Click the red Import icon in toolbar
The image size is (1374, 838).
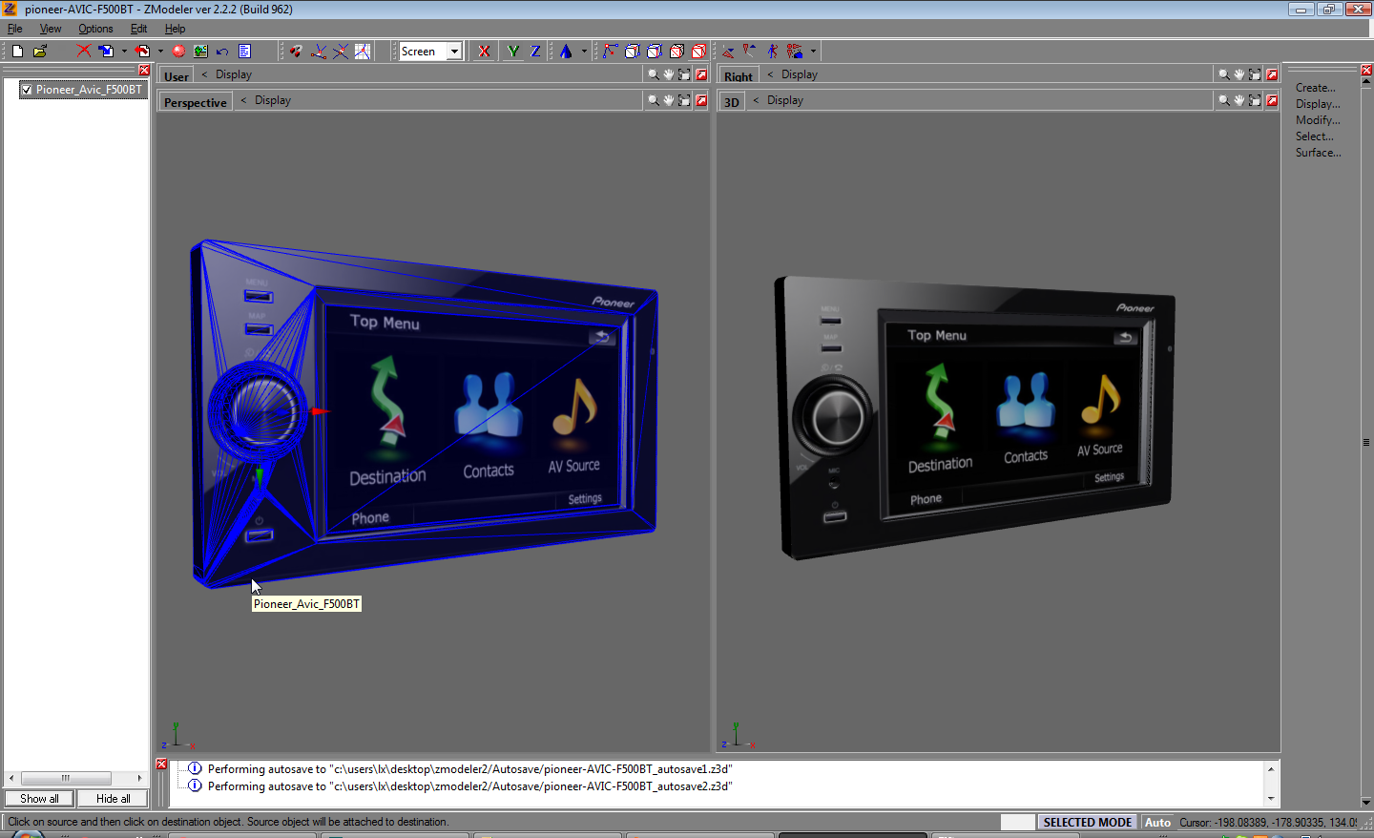tap(142, 51)
